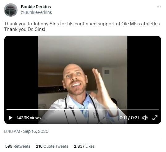Click the tweet text about Ole Miss athletics

point(83,27)
